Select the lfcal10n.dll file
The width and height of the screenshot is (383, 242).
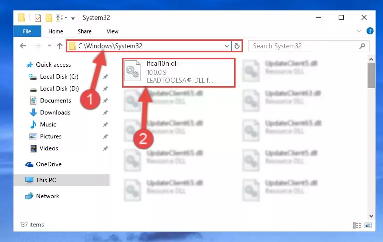pos(179,73)
